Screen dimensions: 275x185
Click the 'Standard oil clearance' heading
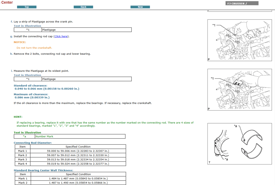30,85
